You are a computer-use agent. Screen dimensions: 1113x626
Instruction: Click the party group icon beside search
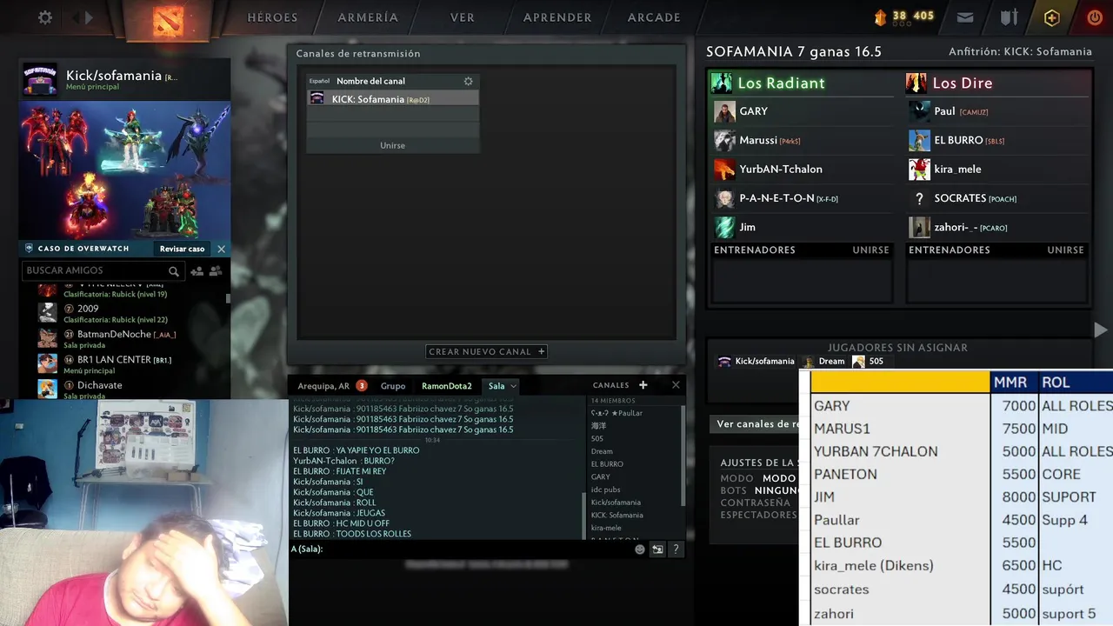pos(216,271)
